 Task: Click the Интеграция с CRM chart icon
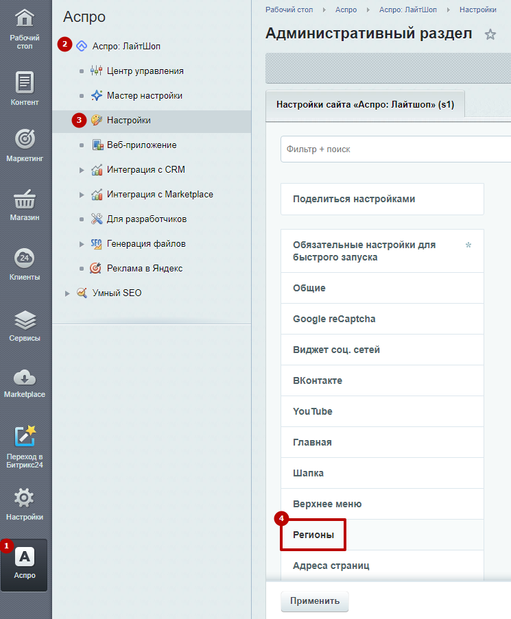click(97, 170)
